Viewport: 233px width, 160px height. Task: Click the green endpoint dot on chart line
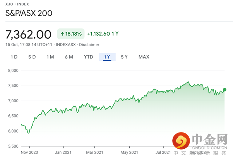click(224, 90)
